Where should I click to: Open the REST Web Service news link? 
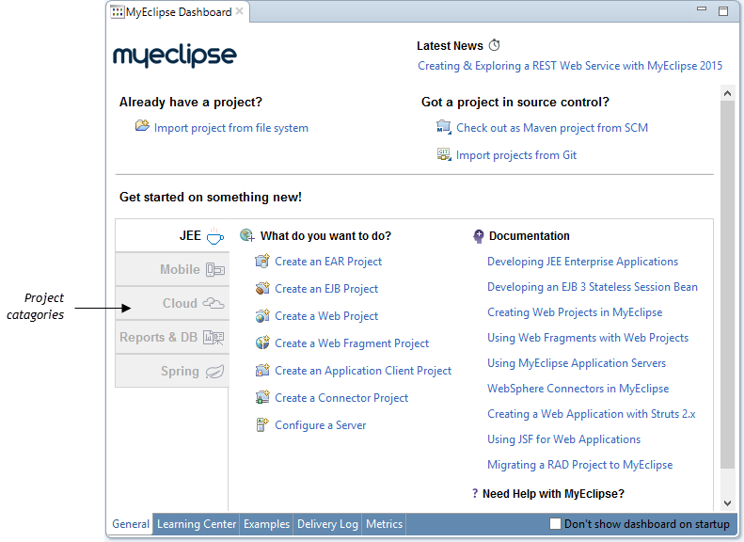point(570,66)
